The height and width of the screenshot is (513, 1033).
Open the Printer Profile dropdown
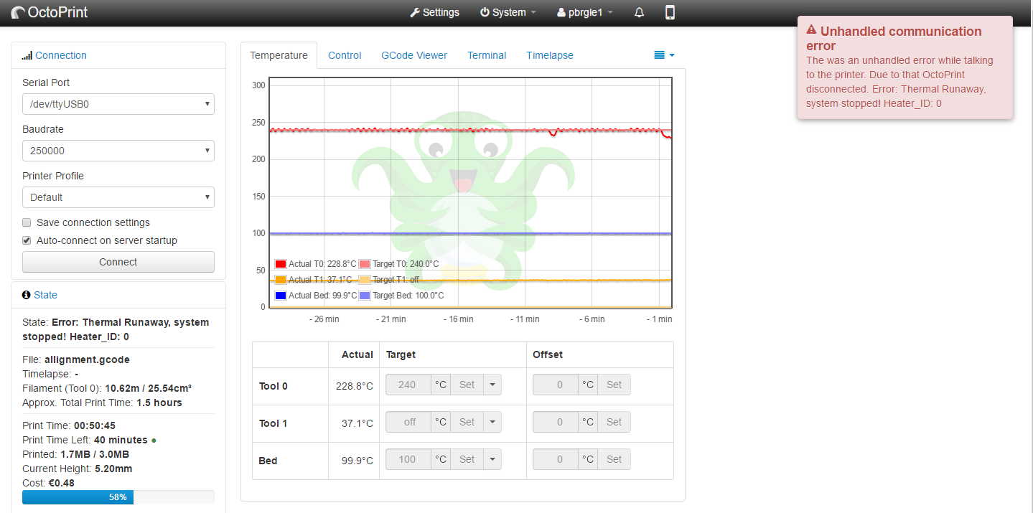click(118, 197)
